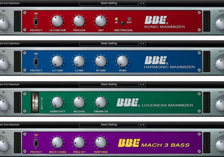This screenshot has width=224, height=157.
Task: Click the Mach 3 Bass input level knob
Action: (4, 146)
